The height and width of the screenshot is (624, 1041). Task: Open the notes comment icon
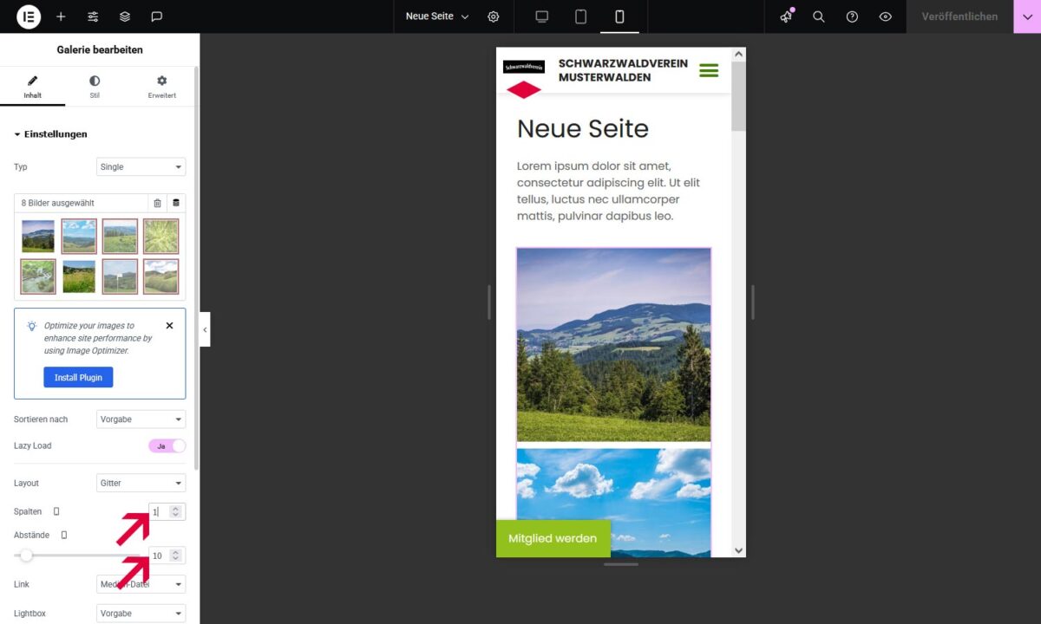coord(157,16)
